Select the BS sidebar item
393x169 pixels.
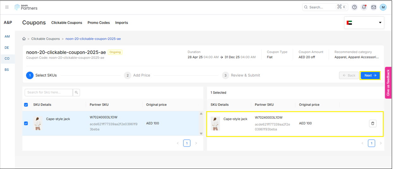[x=7, y=69]
